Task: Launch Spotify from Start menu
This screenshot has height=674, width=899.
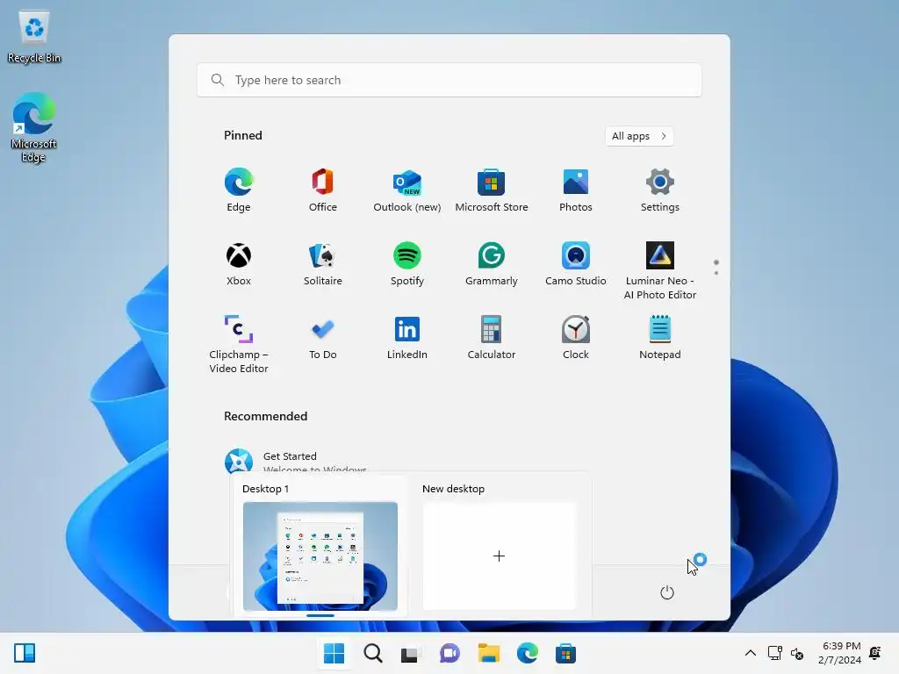Action: pos(407,263)
